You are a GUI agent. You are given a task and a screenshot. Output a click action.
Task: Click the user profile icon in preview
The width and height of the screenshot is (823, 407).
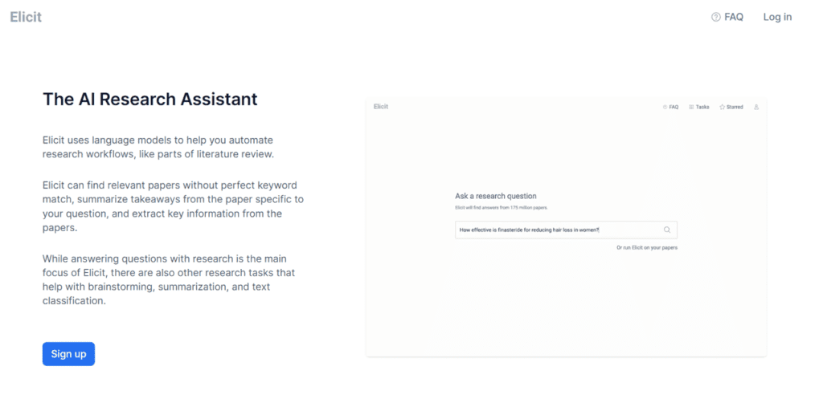[x=756, y=107]
